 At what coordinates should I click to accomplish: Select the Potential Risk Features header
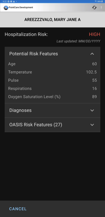pyautogui.click(x=52, y=54)
